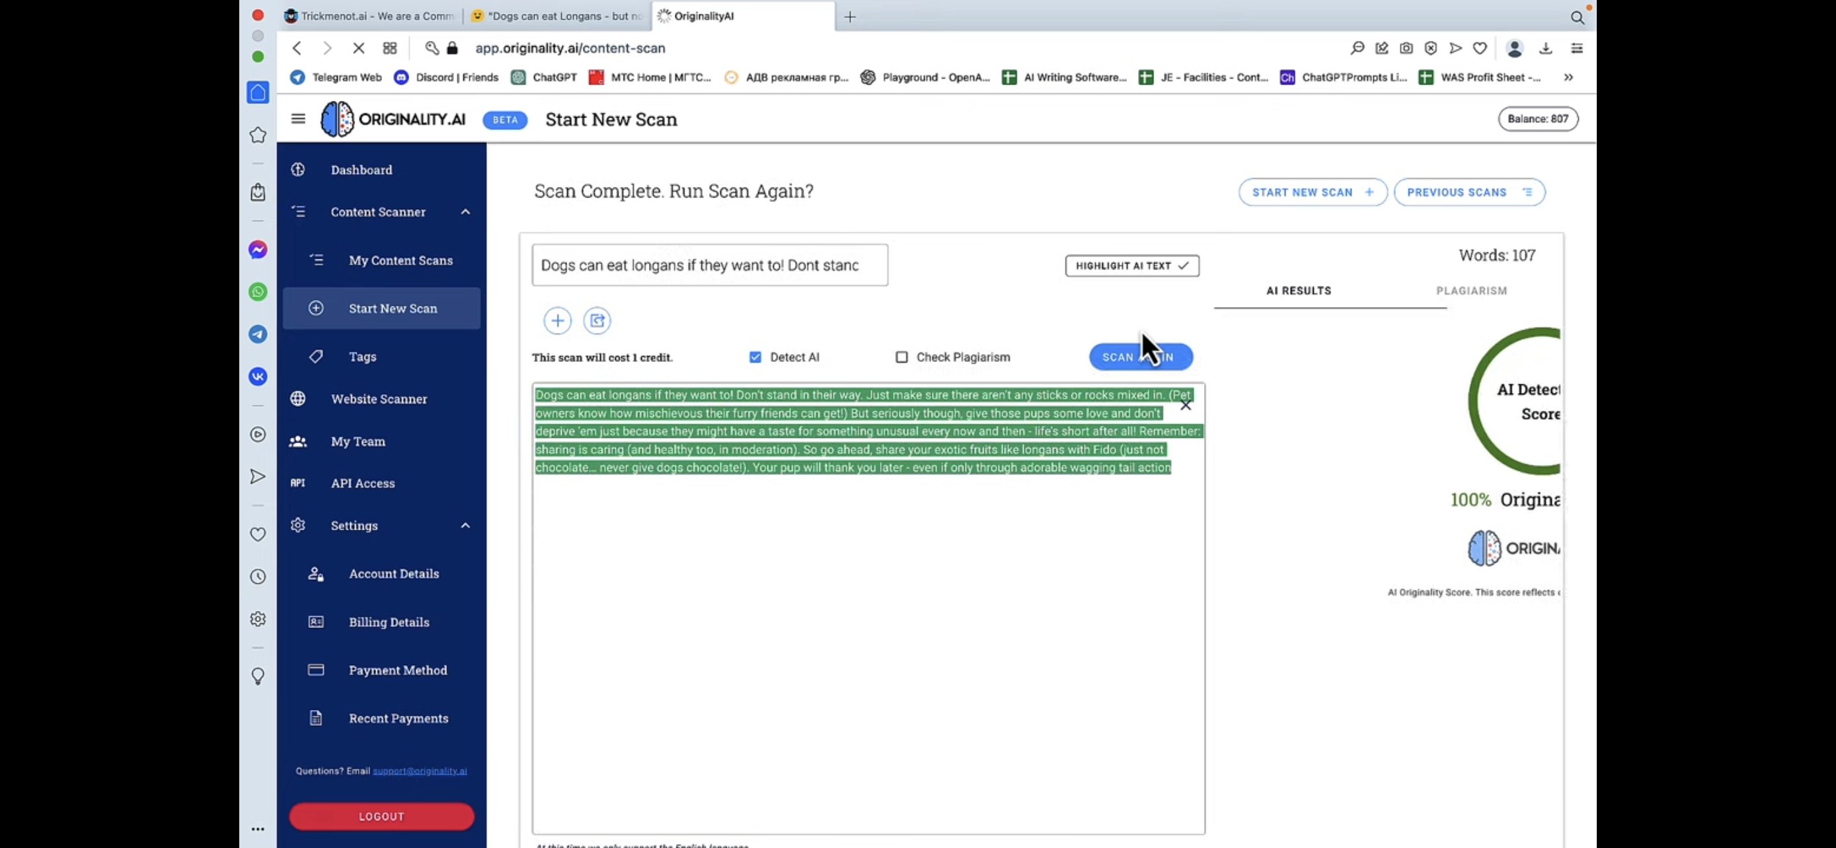This screenshot has height=848, width=1836.
Task: Collapse the Content Scanner section
Action: coord(465,211)
